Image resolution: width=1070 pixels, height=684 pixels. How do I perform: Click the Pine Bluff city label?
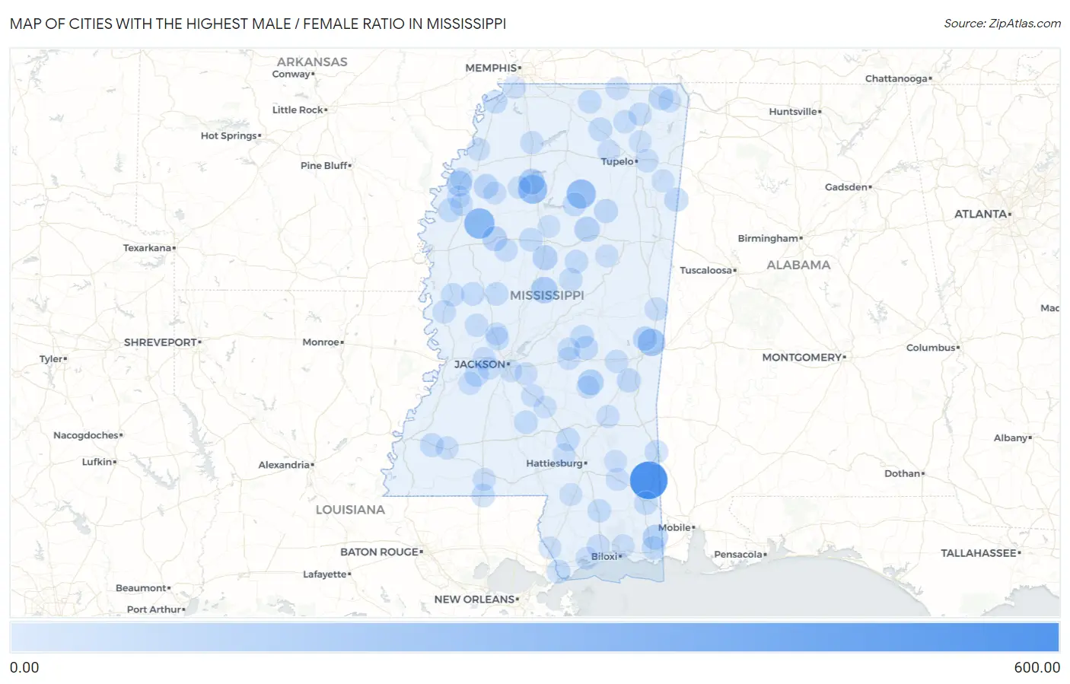click(323, 165)
